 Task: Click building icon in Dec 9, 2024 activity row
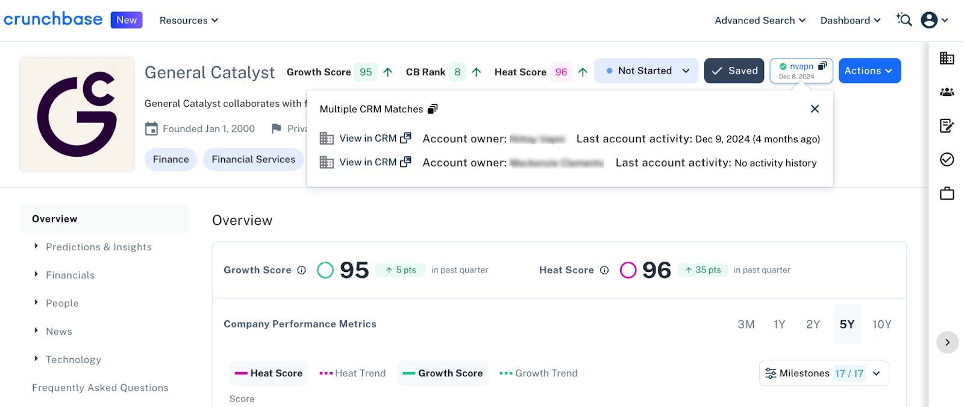pos(327,139)
